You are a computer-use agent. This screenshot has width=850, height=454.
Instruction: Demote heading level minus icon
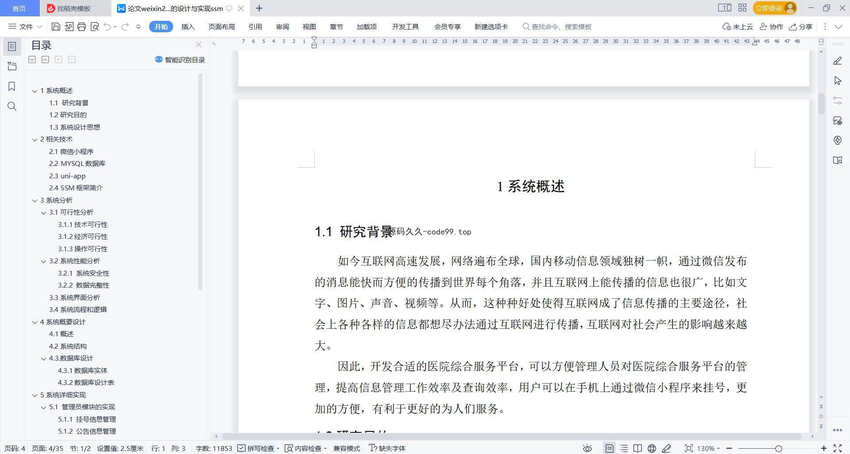[72, 59]
